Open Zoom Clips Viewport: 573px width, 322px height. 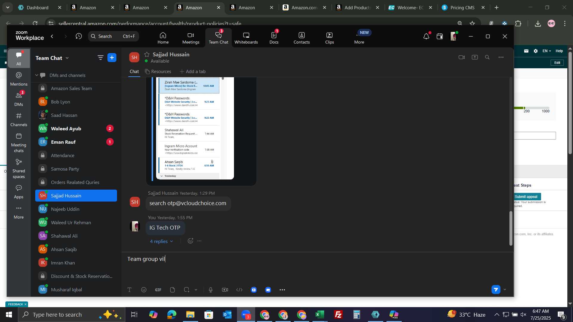pos(329,38)
